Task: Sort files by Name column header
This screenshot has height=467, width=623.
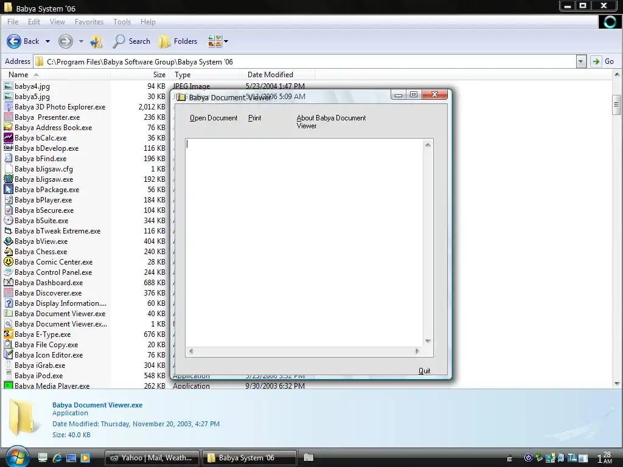Action: point(55,75)
